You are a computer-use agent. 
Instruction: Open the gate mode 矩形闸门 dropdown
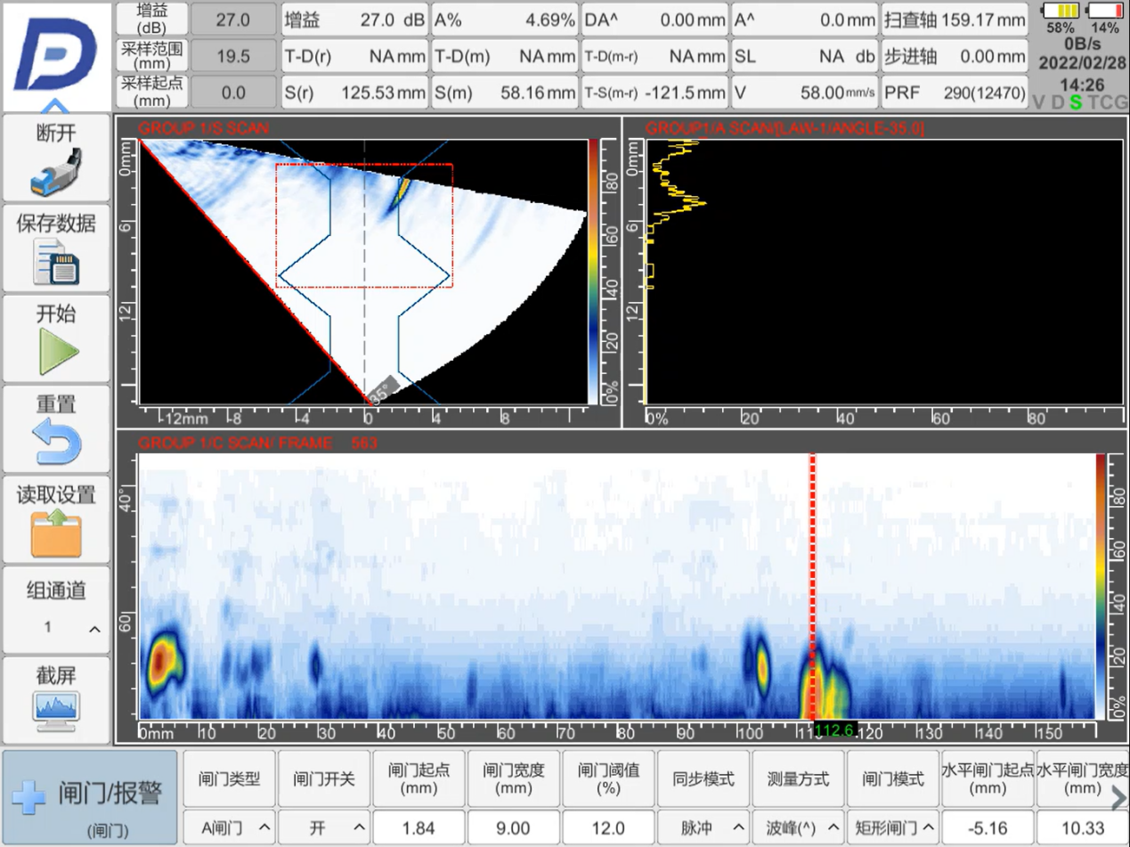pyautogui.click(x=893, y=827)
